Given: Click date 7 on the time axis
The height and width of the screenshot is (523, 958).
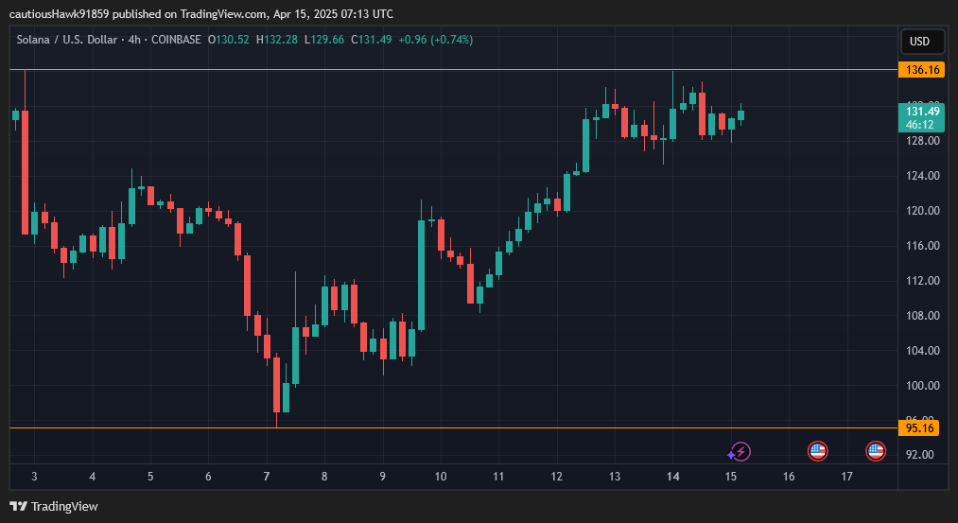Looking at the screenshot, I should pos(267,477).
